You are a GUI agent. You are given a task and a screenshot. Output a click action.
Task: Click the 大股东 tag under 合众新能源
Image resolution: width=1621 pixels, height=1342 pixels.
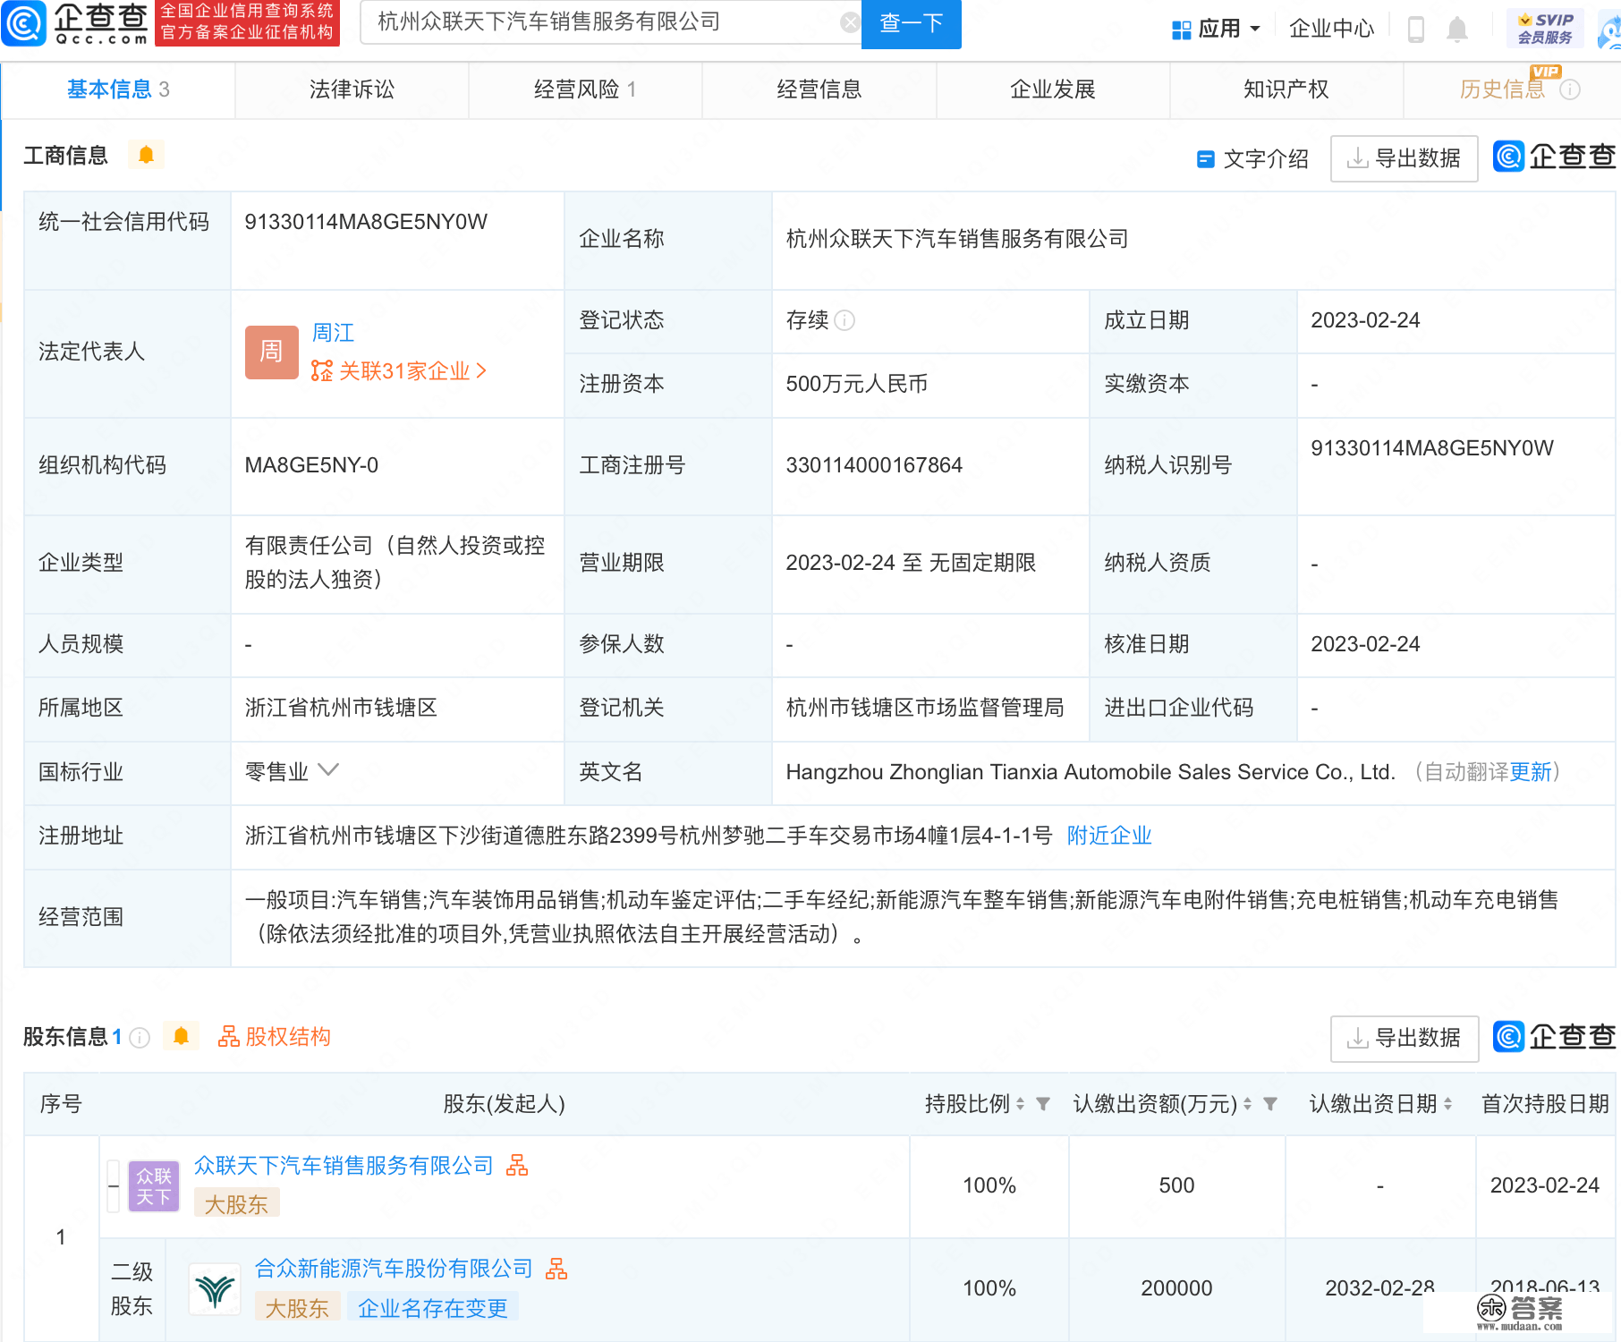pos(297,1308)
